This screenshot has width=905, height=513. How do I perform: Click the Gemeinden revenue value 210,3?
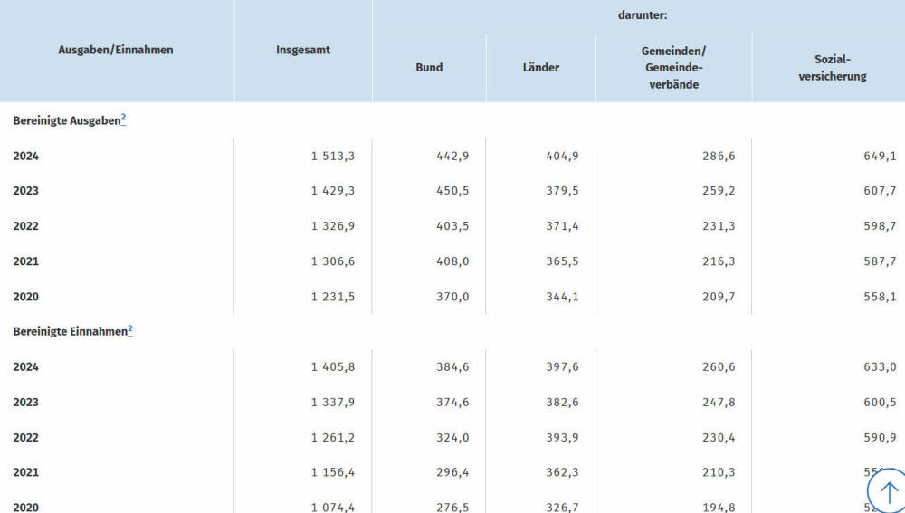coord(719,472)
